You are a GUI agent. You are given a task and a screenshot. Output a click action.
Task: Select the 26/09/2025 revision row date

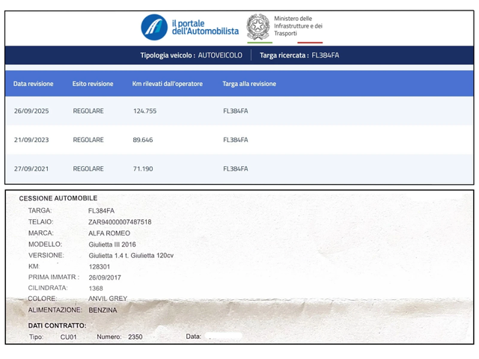(x=31, y=111)
